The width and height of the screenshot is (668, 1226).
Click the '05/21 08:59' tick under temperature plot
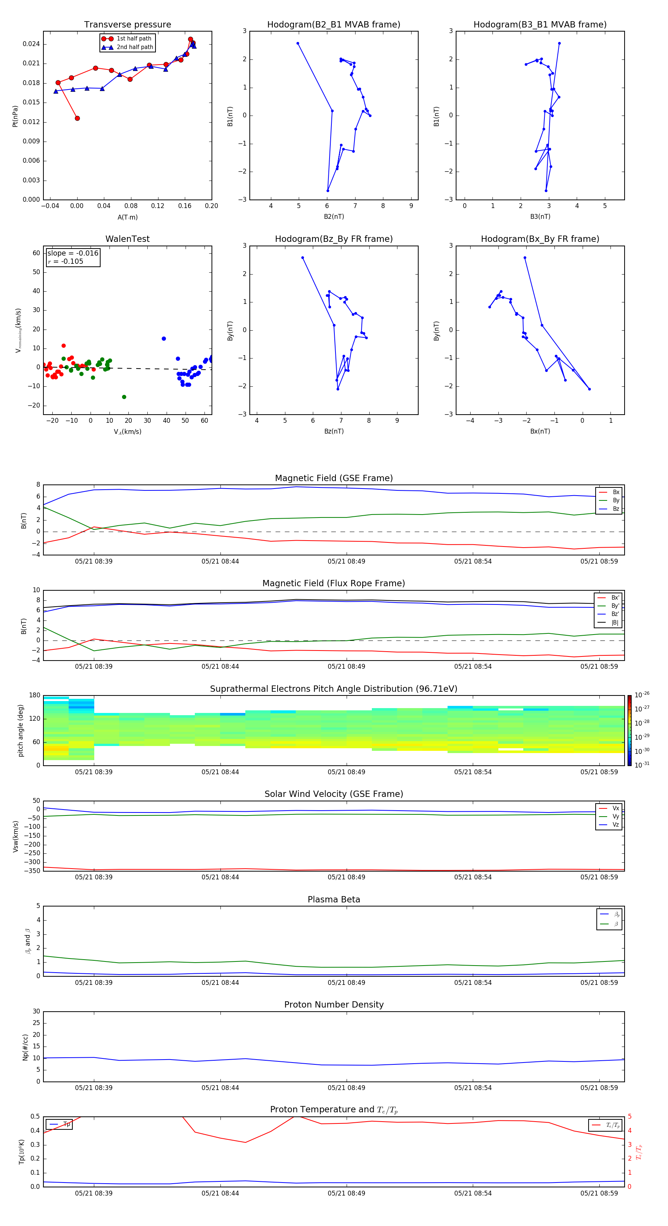click(599, 1193)
